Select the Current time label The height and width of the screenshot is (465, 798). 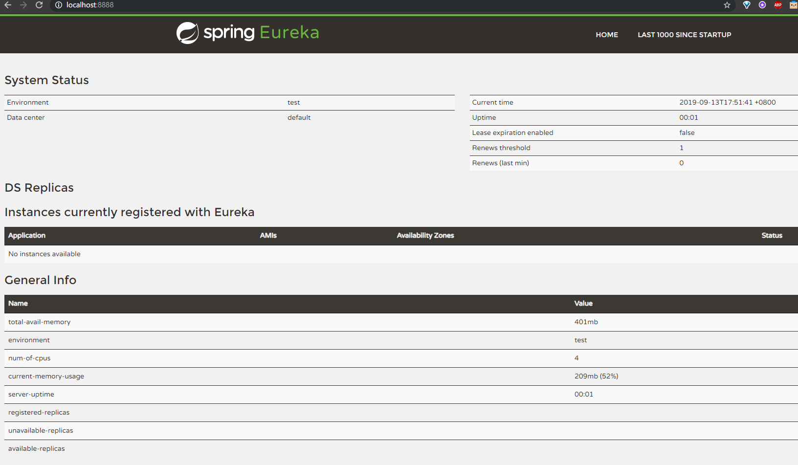(492, 103)
